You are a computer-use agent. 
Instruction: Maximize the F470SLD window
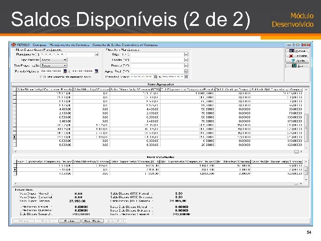click(297, 45)
